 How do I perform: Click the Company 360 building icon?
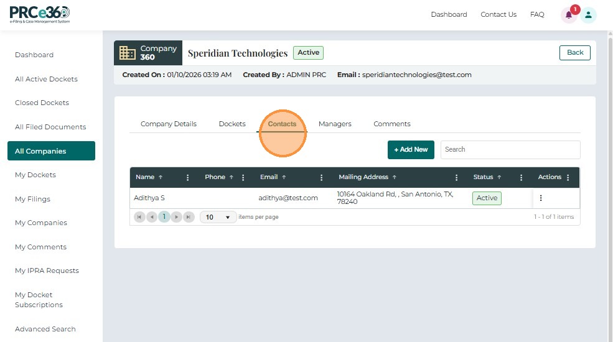click(127, 53)
